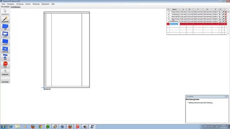Toggle D column type for tool row 1
Screen dimensions: 230x129
click(x=220, y=12)
